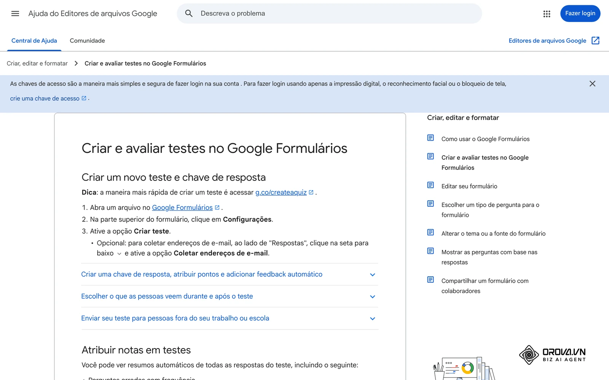Click the Fazer login button
The height and width of the screenshot is (380, 609).
tap(580, 13)
